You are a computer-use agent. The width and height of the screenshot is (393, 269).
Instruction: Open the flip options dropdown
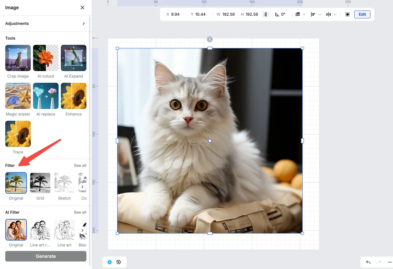tap(335, 14)
